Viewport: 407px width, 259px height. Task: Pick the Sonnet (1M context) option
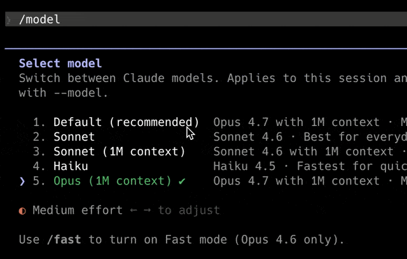119,151
